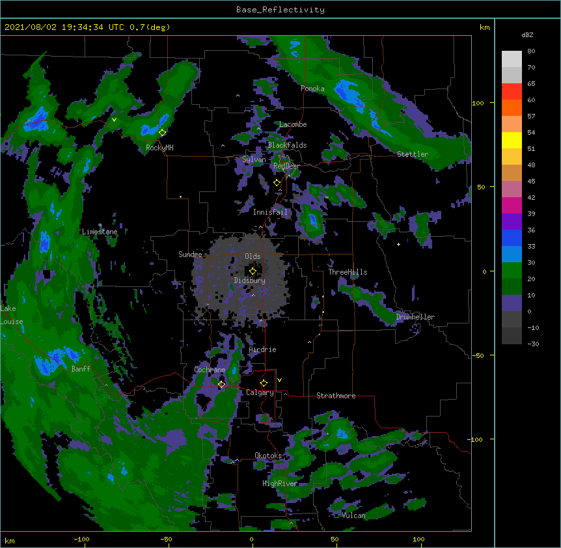The height and width of the screenshot is (548, 561).
Task: Pick the bright green 20-30 dBZ legend swatch
Action: click(x=512, y=271)
